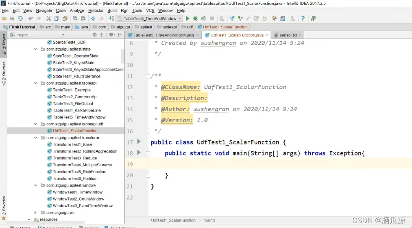Open the Refactor menu

click(96, 11)
